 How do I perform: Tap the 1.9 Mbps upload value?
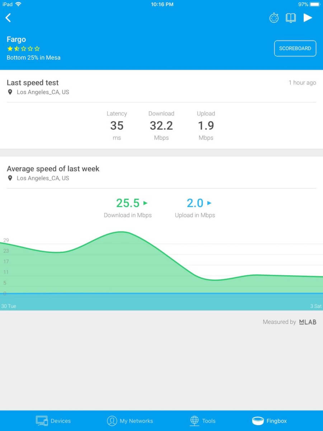pos(206,126)
